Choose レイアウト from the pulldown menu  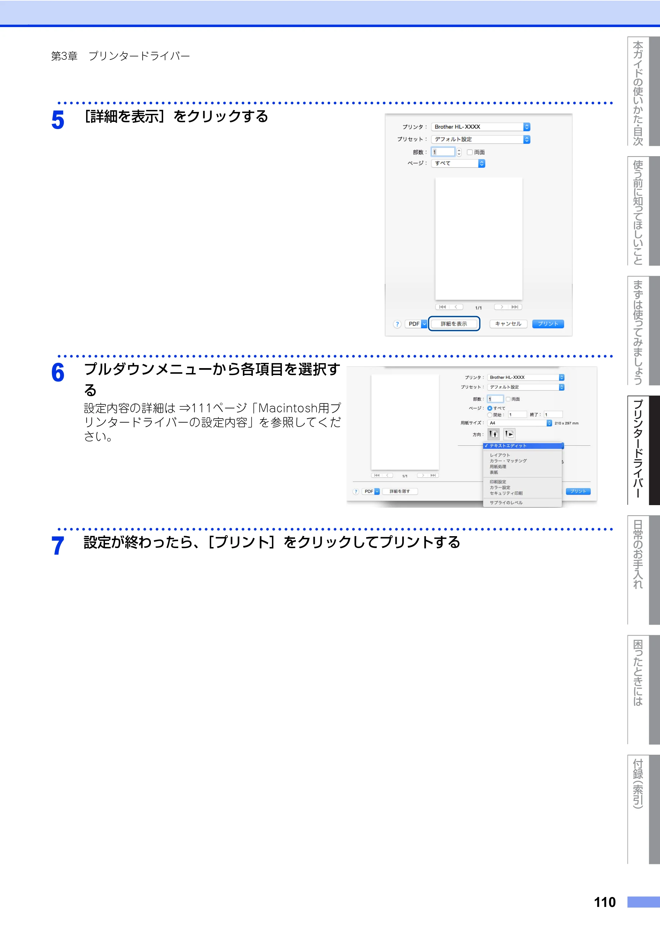pos(522,455)
